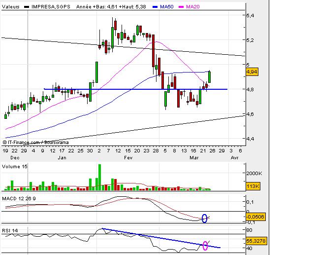Click the RSI 80 axis label
The image size is (315, 255).
(249, 230)
